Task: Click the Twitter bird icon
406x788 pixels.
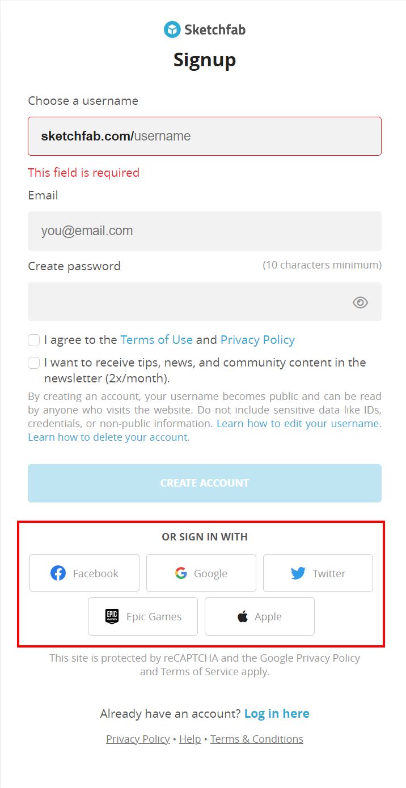Action: (298, 573)
